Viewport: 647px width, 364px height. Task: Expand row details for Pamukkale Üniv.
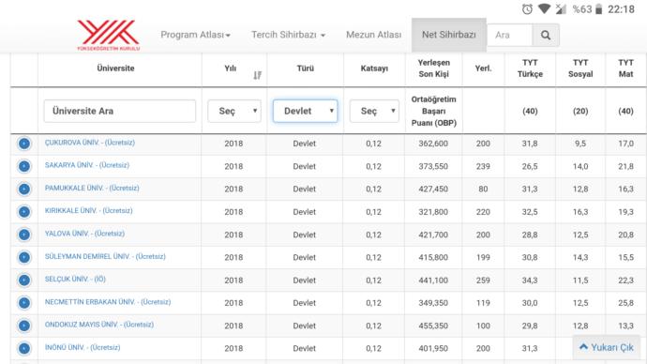pyautogui.click(x=24, y=189)
